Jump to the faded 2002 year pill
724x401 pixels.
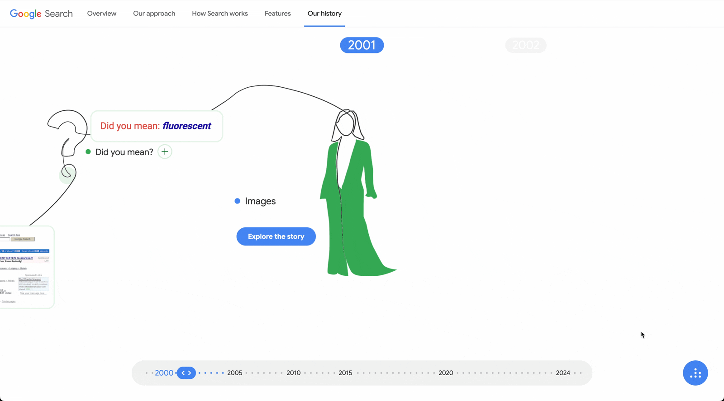(526, 45)
